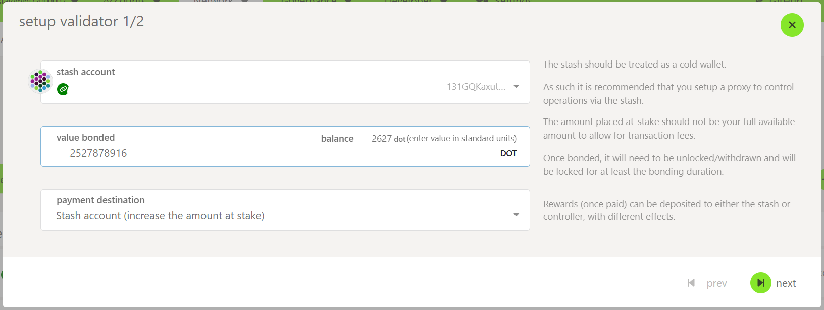Switch to the Network tab
This screenshot has height=310, width=824.
[x=212, y=2]
